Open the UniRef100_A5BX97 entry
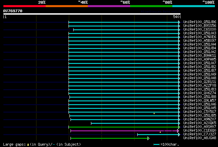This screenshot has height=147, width=218. pos(200,41)
